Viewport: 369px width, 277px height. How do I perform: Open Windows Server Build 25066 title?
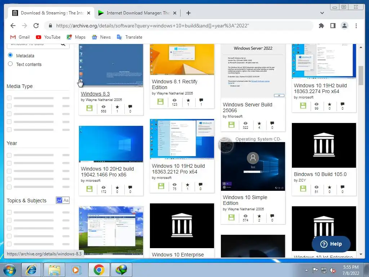coord(247,107)
